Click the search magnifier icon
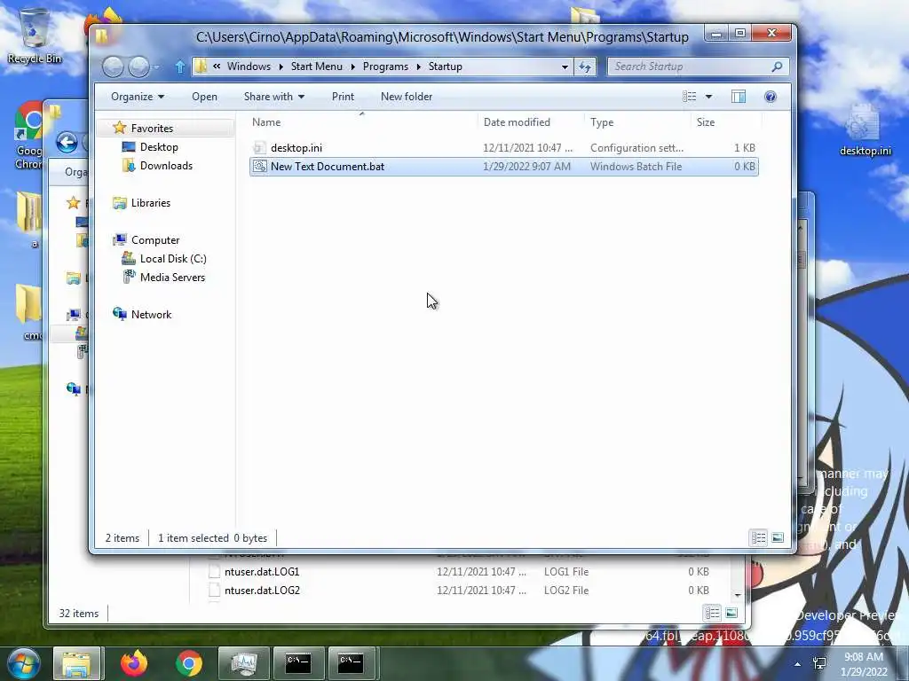Image resolution: width=909 pixels, height=681 pixels. coord(777,67)
